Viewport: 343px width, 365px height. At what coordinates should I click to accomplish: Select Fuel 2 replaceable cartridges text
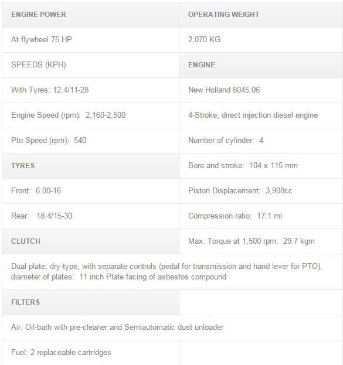coord(61,353)
